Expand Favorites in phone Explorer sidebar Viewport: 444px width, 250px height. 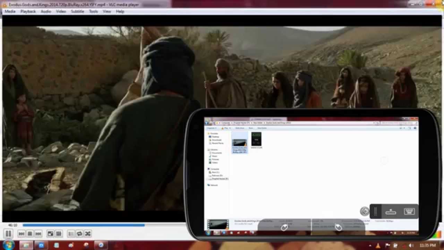pyautogui.click(x=213, y=133)
